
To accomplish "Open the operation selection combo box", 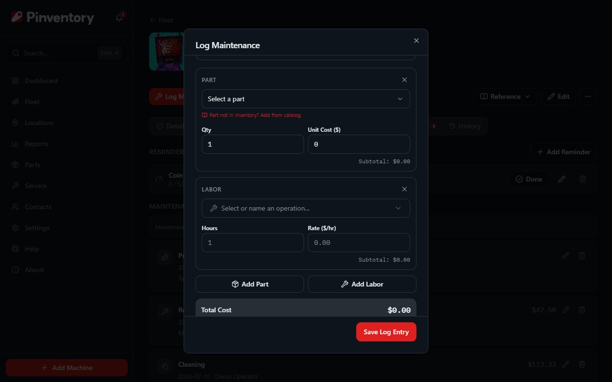I will [x=306, y=208].
